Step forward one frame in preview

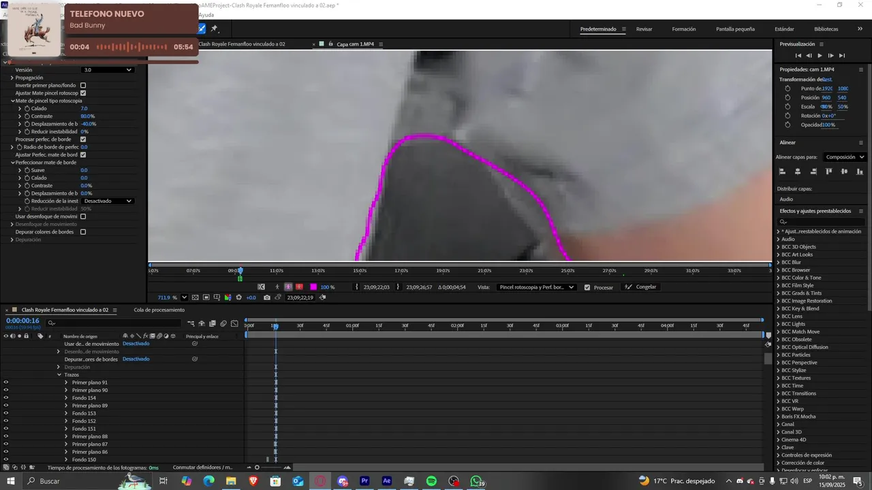830,56
